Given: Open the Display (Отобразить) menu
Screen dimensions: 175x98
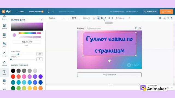Looking at the screenshot, I should pyautogui.click(x=120, y=18).
